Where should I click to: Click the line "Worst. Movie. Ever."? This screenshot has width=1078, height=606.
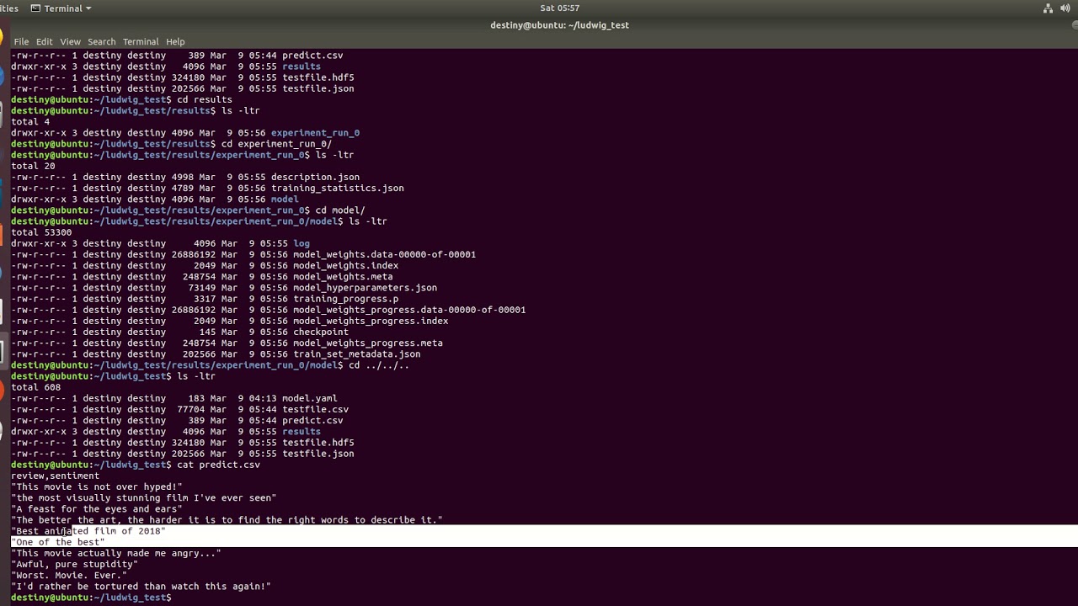69,575
